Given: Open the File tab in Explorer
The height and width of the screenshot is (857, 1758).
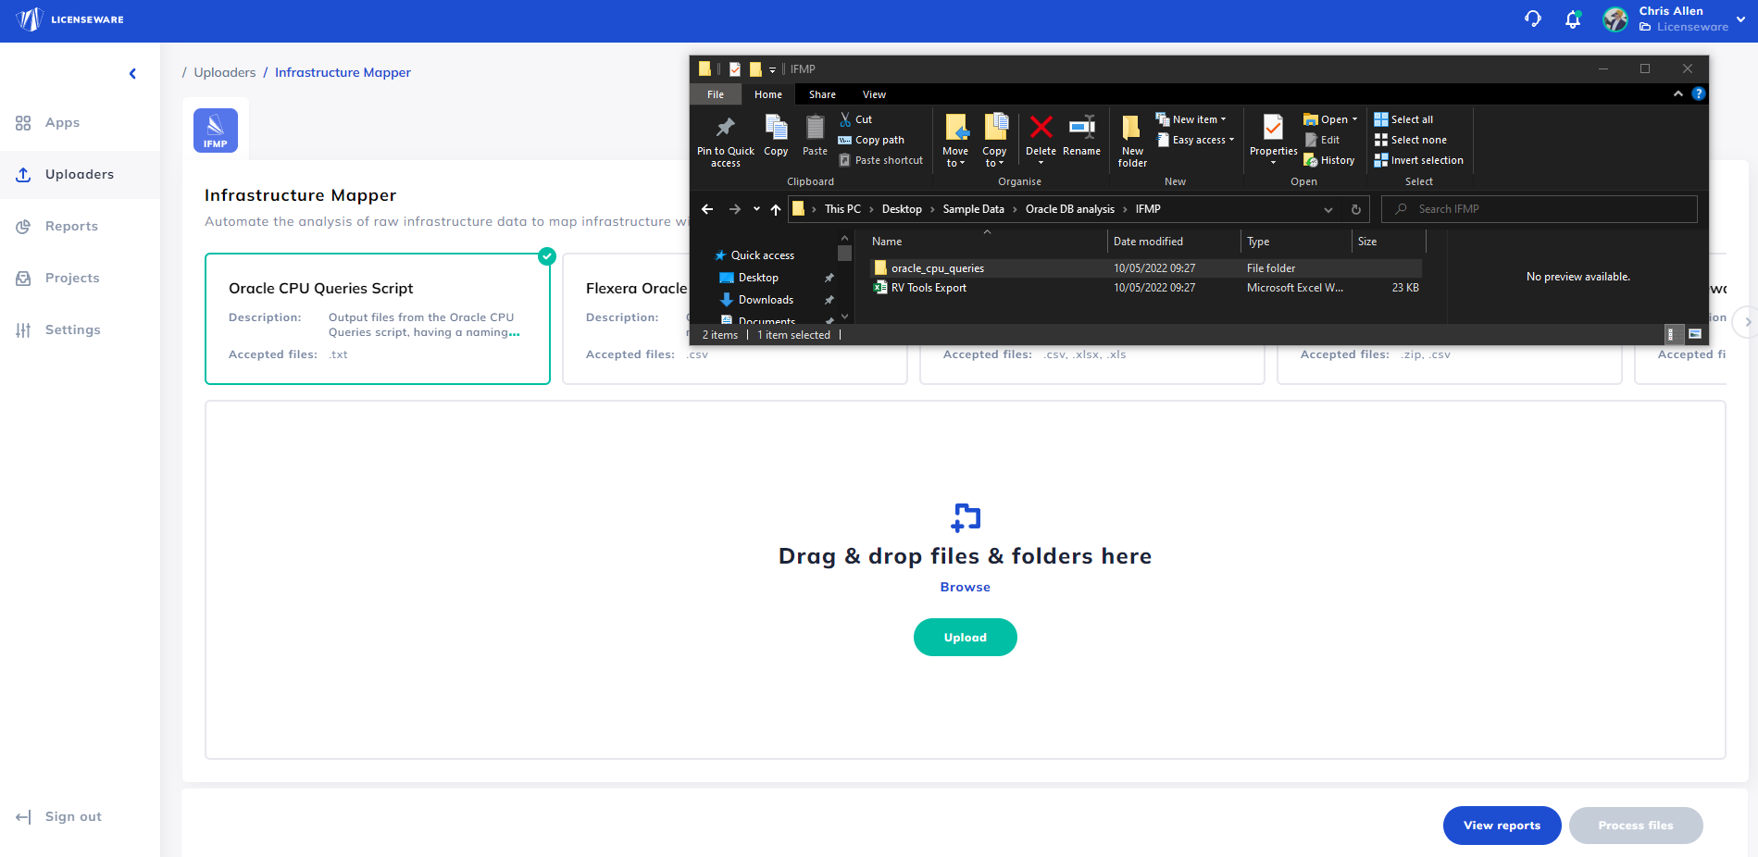Looking at the screenshot, I should (716, 94).
